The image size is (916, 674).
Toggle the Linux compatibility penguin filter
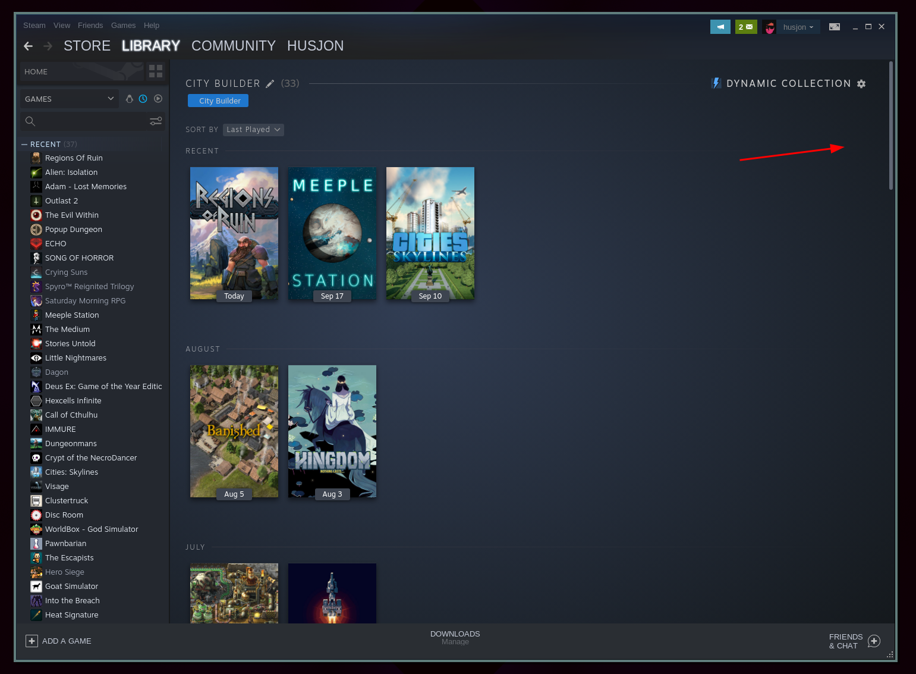[x=130, y=98]
